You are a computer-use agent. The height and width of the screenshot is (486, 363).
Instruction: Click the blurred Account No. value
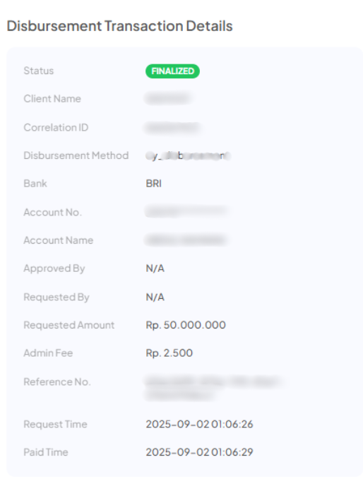[x=186, y=212]
